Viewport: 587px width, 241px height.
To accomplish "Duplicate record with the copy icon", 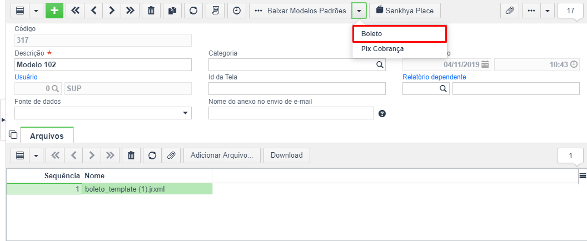I will point(172,11).
